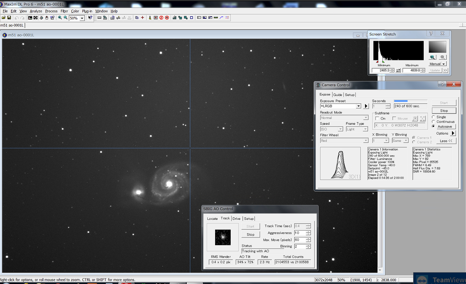The height and width of the screenshot is (284, 466).
Task: Enable the Subframe On checkbox
Action: point(377,119)
